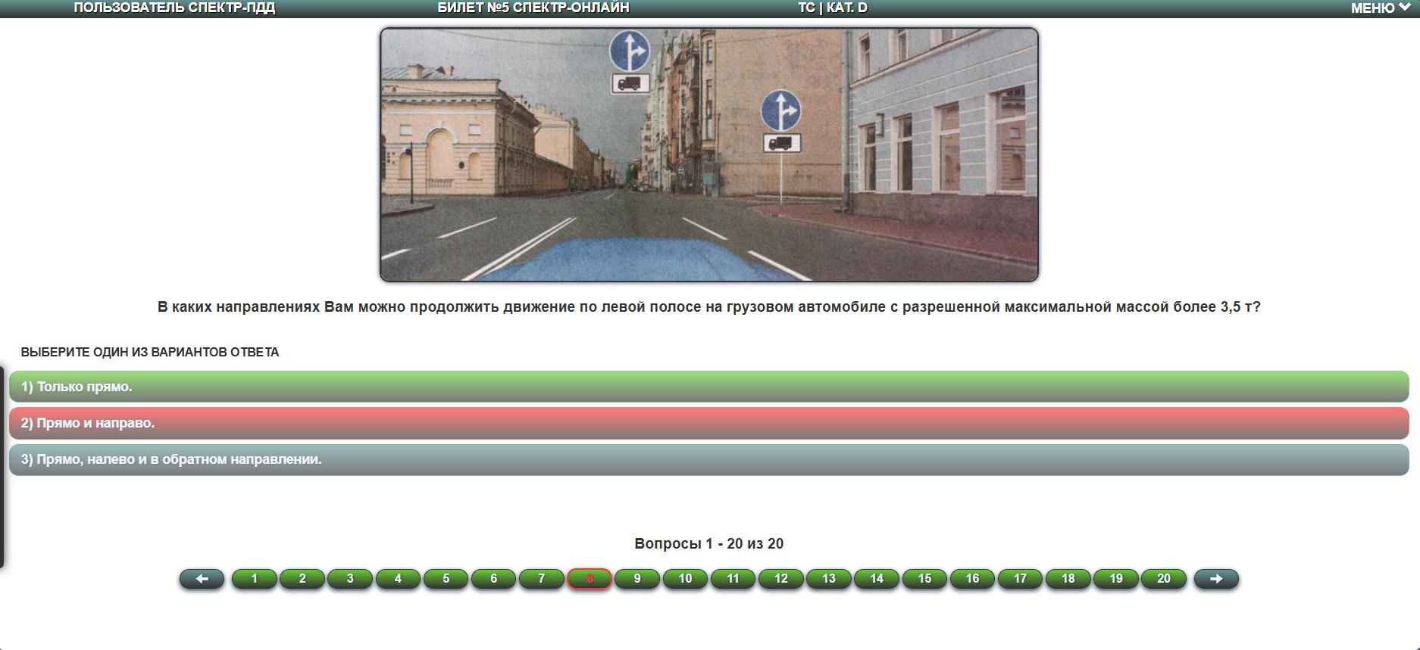Select answer option 'Только прямо'

[708, 387]
